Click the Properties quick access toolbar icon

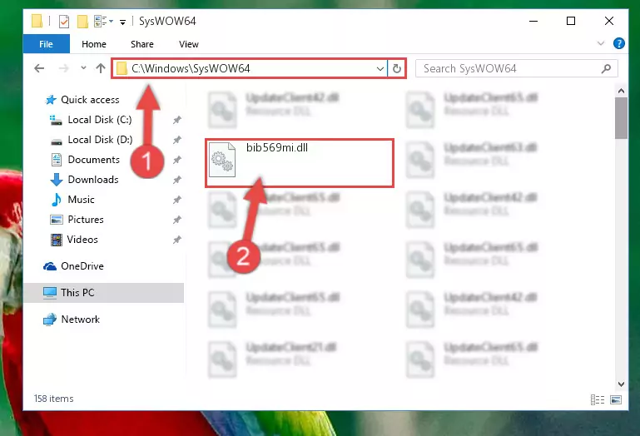coord(64,22)
